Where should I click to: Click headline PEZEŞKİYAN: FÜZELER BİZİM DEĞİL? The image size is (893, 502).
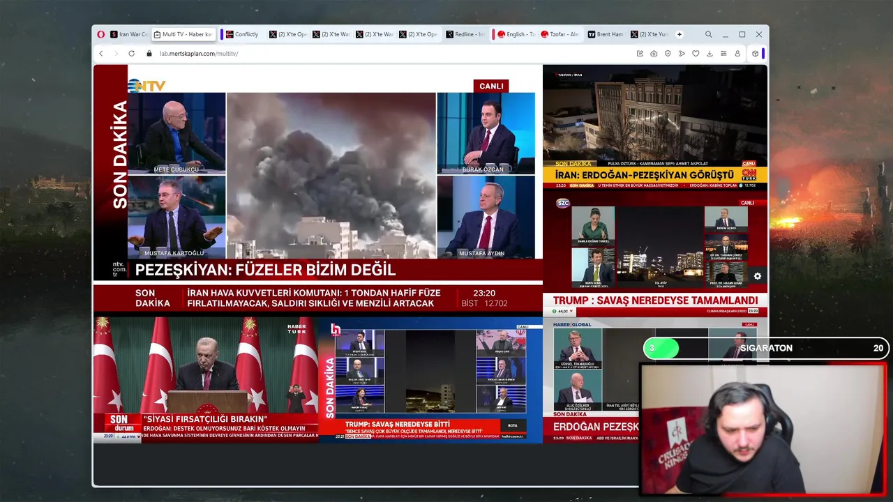point(265,270)
